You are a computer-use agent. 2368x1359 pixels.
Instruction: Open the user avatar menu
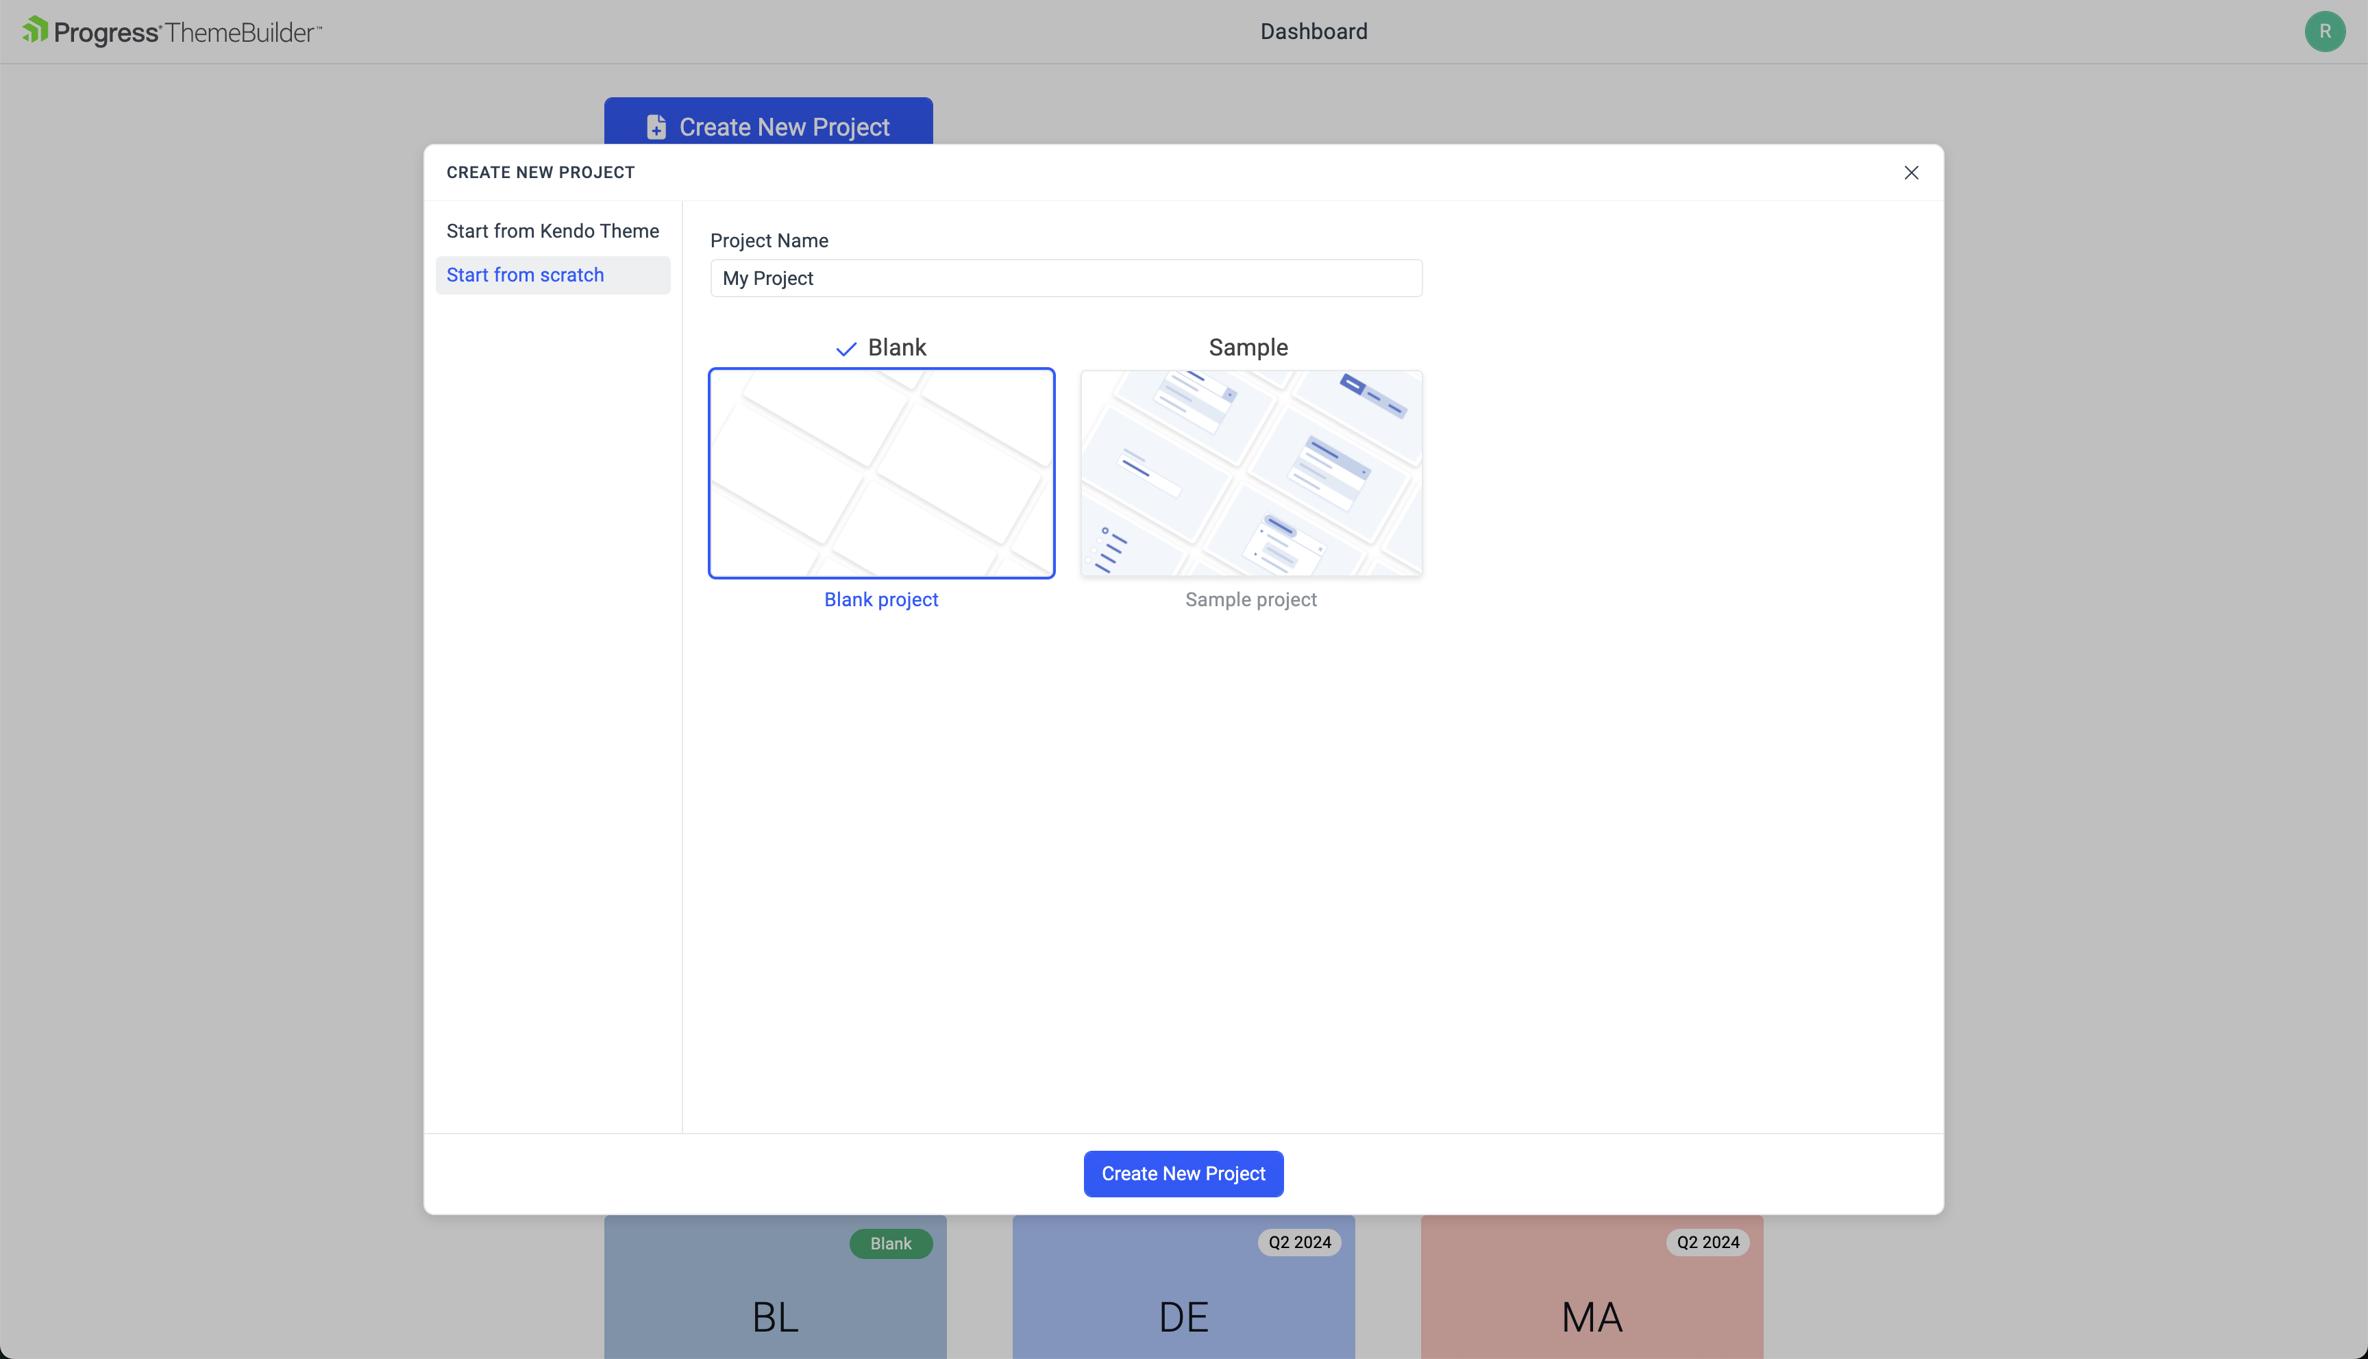click(2325, 31)
